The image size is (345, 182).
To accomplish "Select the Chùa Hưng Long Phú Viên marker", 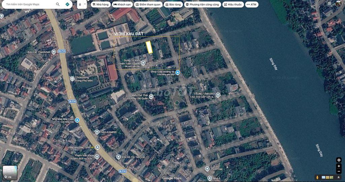I will pos(72,79).
